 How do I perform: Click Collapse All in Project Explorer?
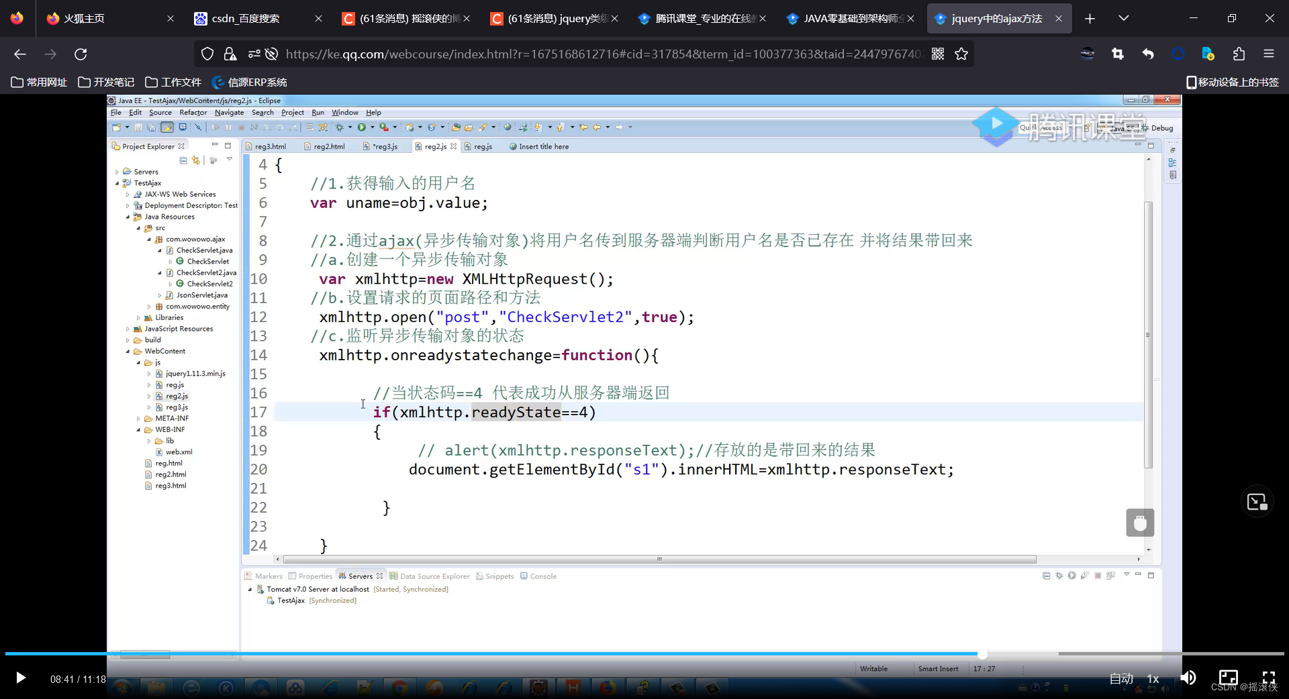click(x=183, y=160)
